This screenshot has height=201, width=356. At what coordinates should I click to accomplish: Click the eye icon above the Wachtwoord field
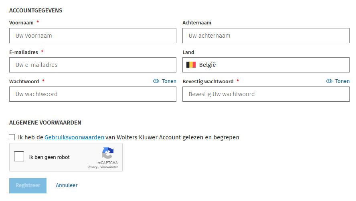156,81
